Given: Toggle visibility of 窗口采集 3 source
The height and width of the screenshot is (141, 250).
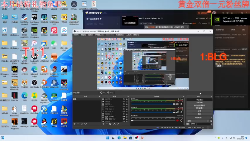Looking at the screenshot, I should (x=124, y=112).
